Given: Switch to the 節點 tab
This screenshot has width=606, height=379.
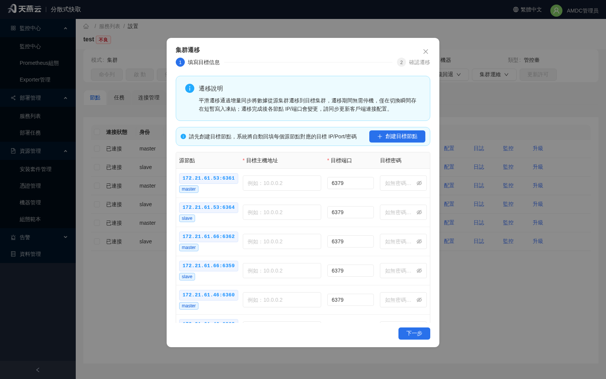Looking at the screenshot, I should click(95, 98).
